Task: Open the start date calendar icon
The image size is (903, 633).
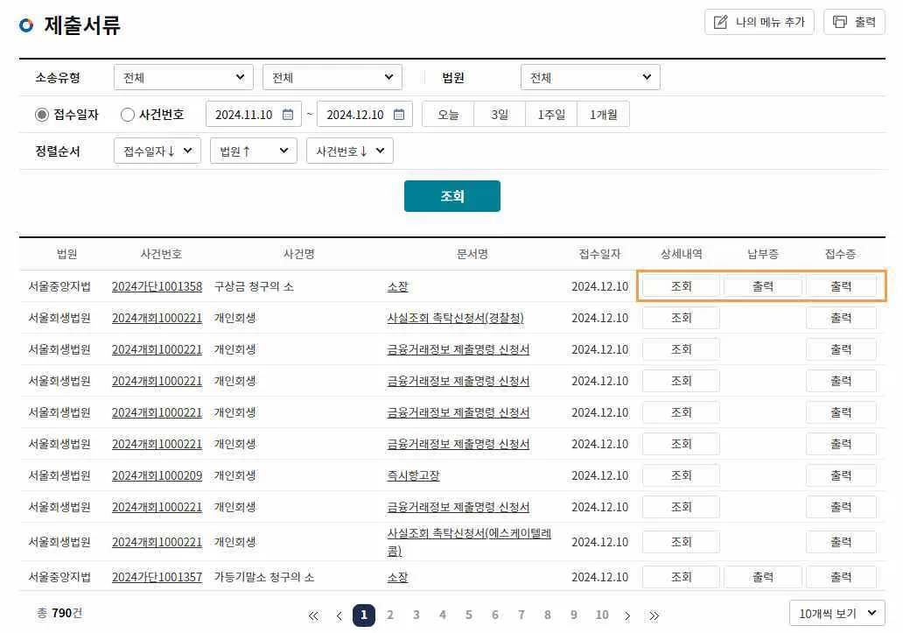Action: [x=288, y=115]
